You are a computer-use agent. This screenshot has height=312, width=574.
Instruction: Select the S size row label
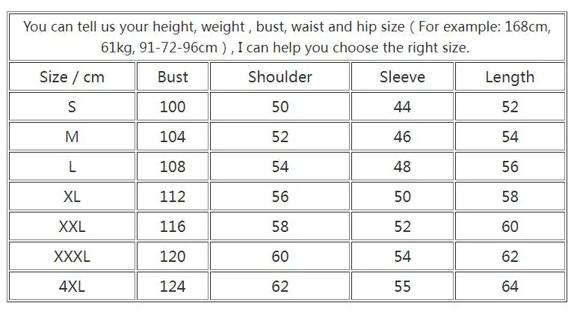pos(72,107)
